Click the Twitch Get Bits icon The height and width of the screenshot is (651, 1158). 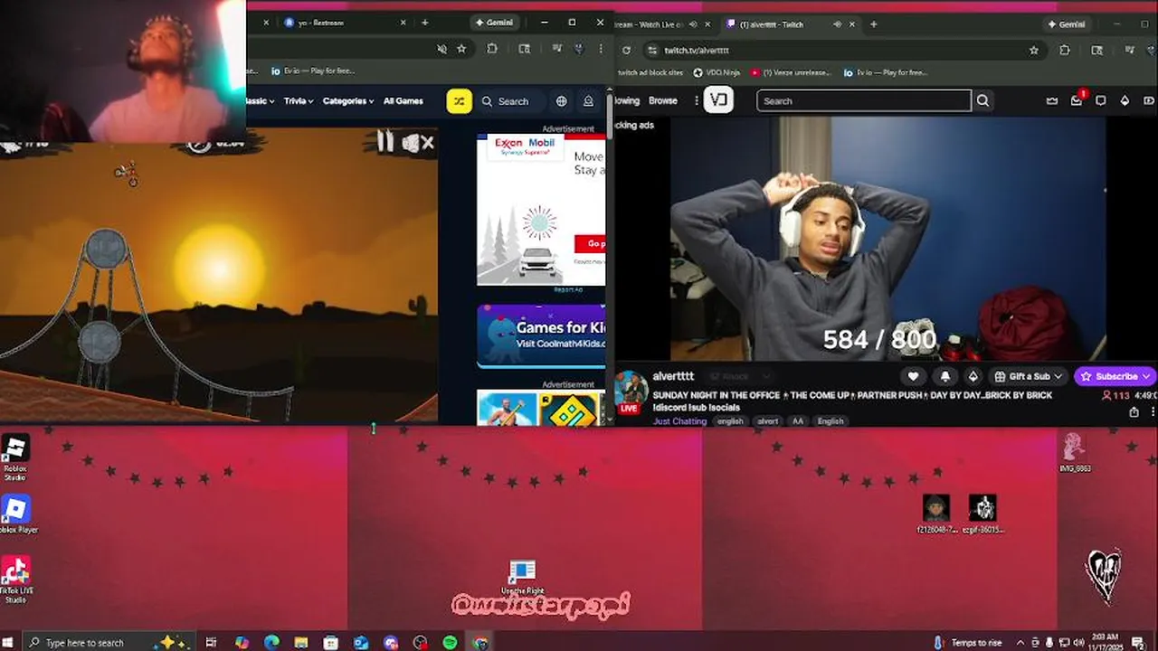1125,101
